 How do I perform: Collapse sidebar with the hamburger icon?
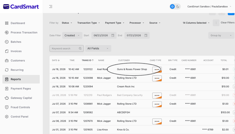click(x=51, y=7)
